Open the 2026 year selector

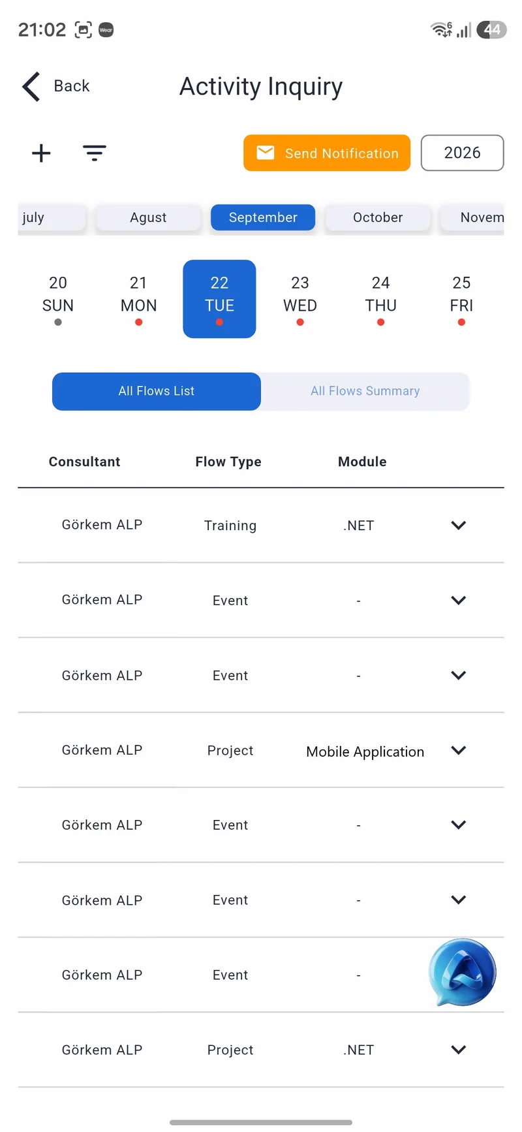(x=463, y=153)
